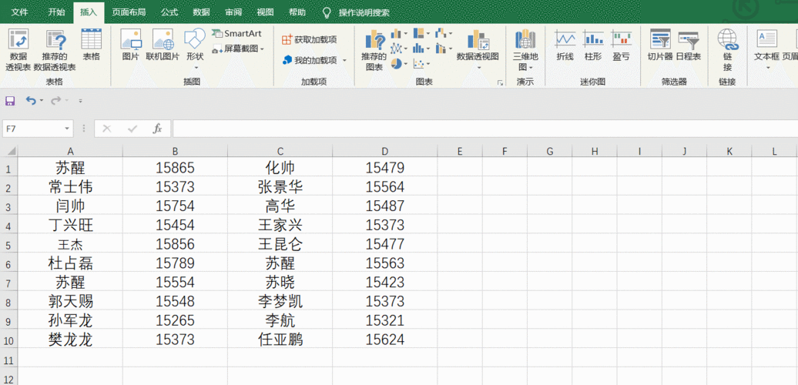Viewport: 798px width, 385px height.
Task: Click the Get Add-ins (获取加载项) button
Action: 310,39
